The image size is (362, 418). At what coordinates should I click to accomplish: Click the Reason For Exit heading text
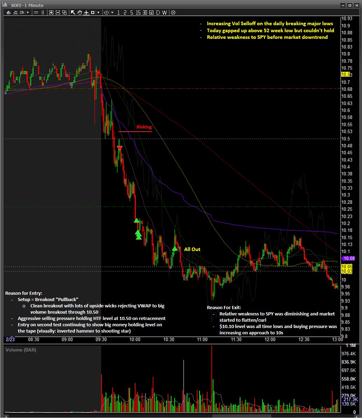[224, 307]
